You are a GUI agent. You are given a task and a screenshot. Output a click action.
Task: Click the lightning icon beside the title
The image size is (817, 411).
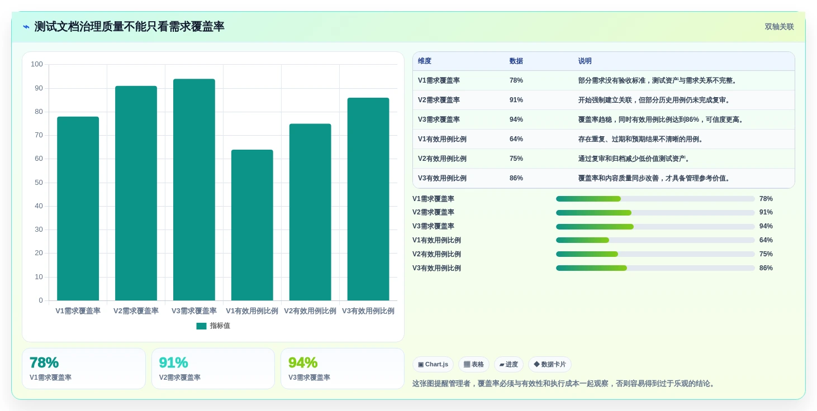[x=26, y=27]
